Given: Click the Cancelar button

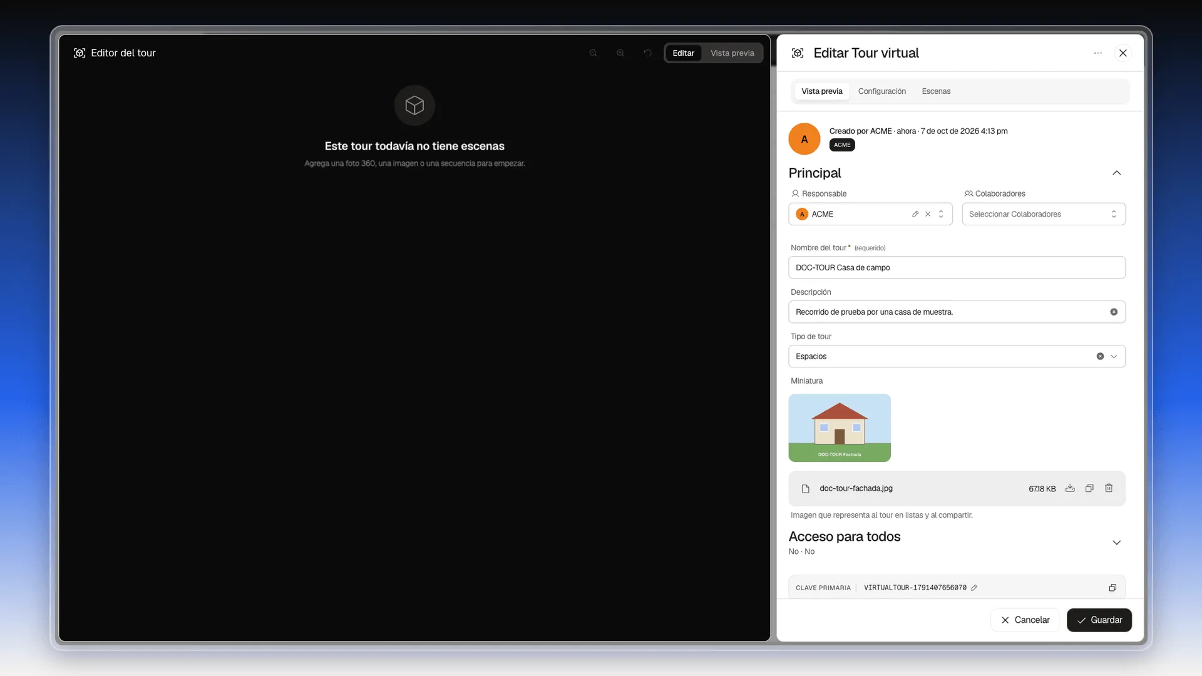Looking at the screenshot, I should [1025, 620].
